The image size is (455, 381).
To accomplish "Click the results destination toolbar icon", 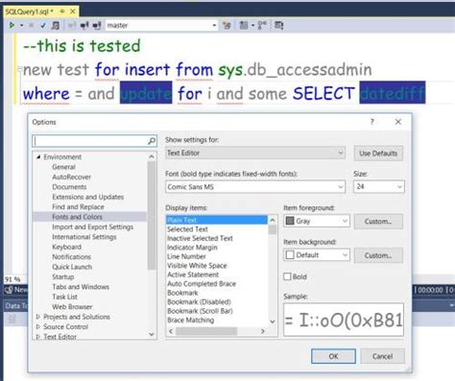I will pyautogui.click(x=244, y=25).
